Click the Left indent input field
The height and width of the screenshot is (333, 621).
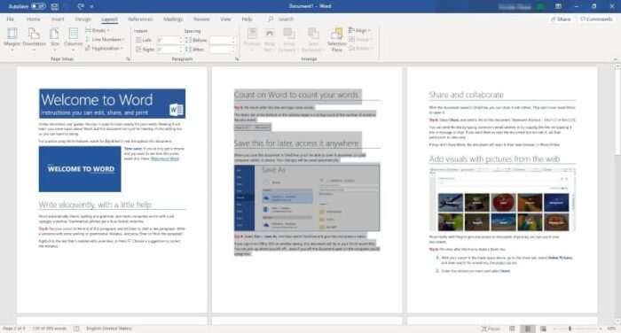pos(169,40)
